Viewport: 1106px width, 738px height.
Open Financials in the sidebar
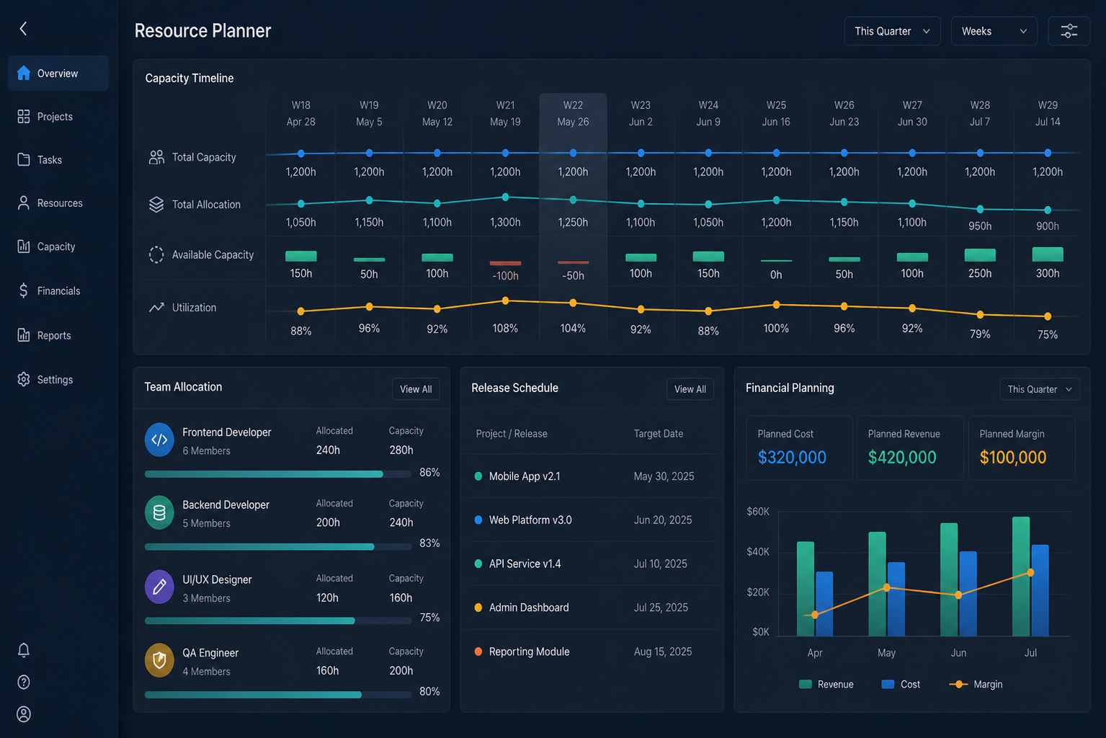point(58,290)
